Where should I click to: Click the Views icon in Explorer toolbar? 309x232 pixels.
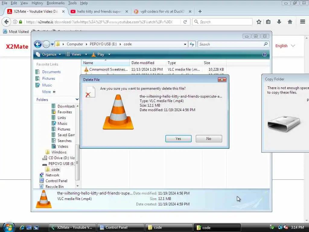point(68,54)
